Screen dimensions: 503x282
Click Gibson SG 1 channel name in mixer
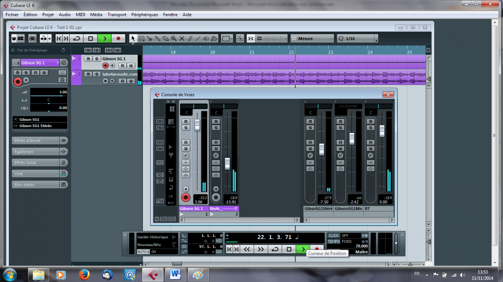pyautogui.click(x=194, y=208)
